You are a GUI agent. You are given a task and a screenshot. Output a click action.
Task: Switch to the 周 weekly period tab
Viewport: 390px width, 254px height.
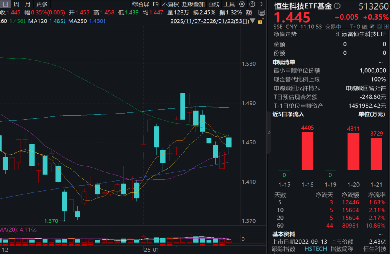16,4
